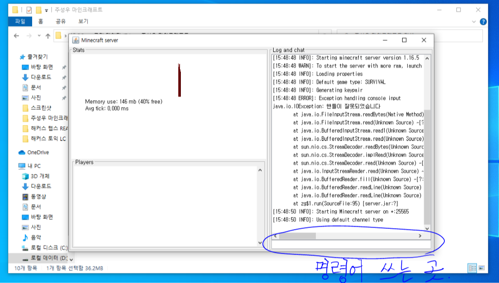Viewport: 499px width, 283px height.
Task: Open the quick access toolbar customize dropdown
Action: 46,11
